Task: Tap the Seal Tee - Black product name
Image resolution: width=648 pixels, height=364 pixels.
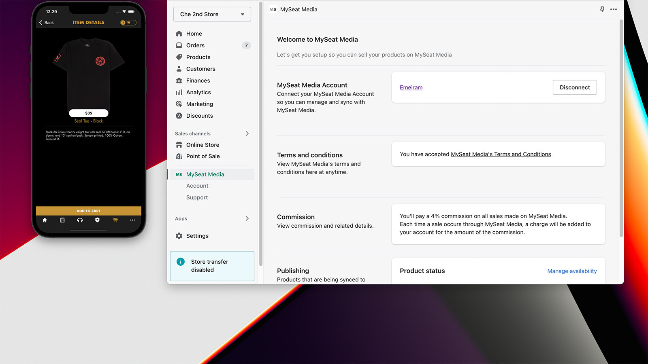Action: [x=89, y=121]
